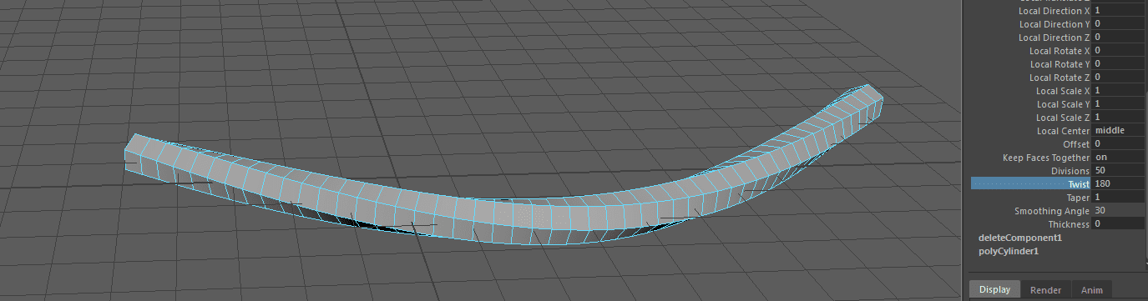Select the Display tab

(994, 290)
